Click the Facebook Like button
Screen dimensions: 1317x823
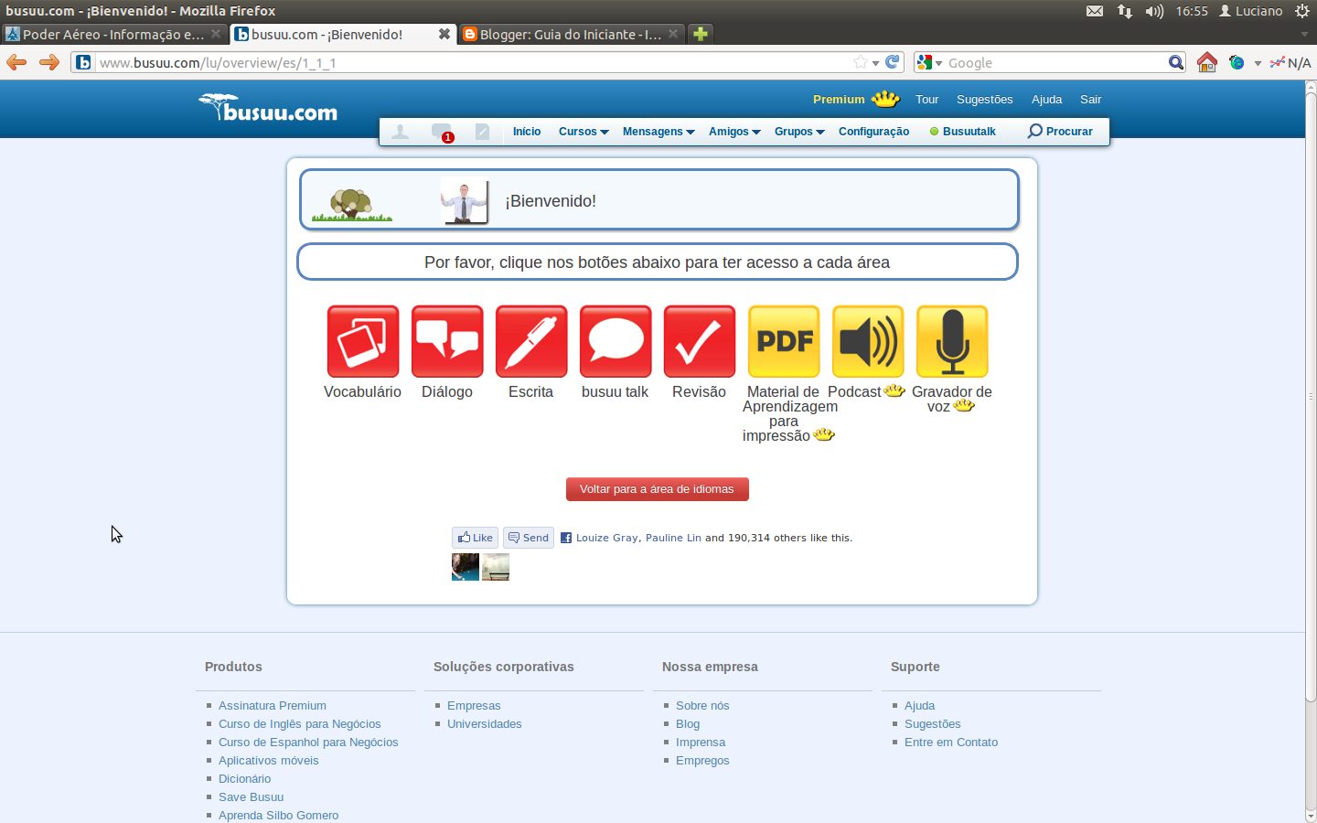coord(476,538)
